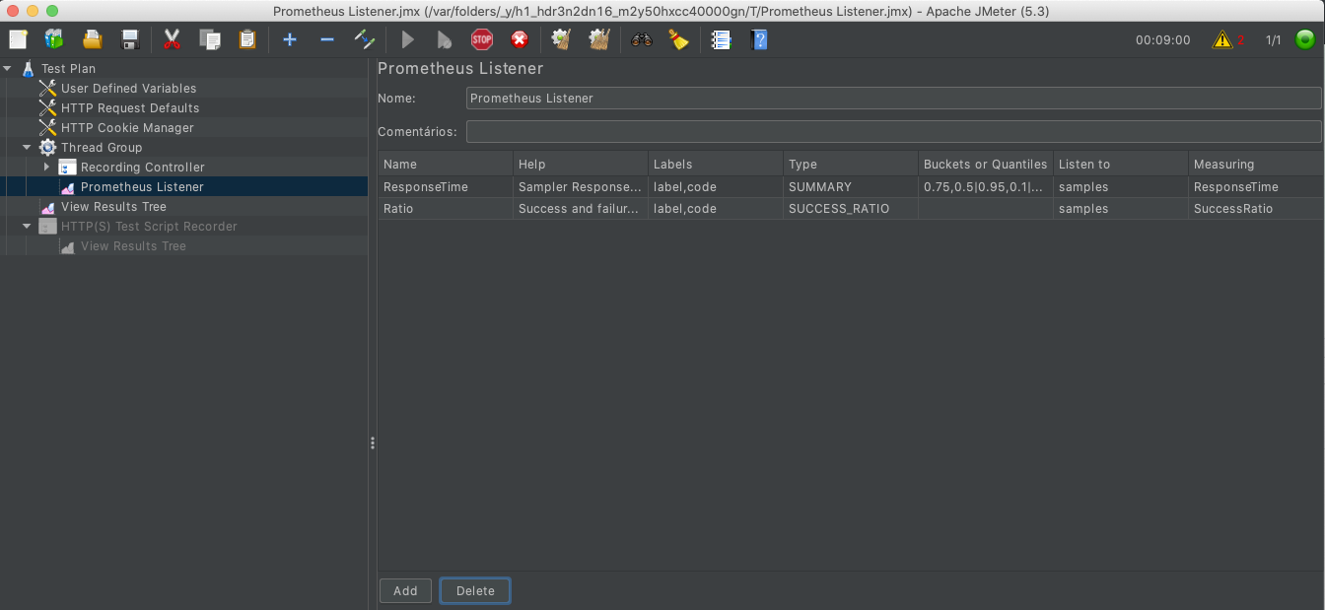Clear all results

[x=598, y=39]
